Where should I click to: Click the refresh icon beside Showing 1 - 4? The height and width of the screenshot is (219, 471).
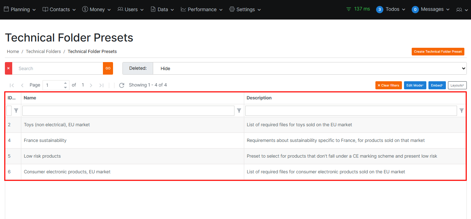pos(122,85)
